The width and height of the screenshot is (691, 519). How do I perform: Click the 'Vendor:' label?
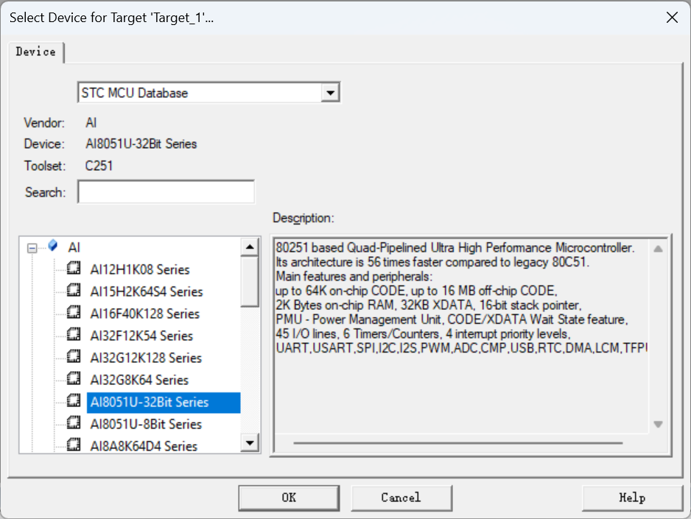[44, 123]
